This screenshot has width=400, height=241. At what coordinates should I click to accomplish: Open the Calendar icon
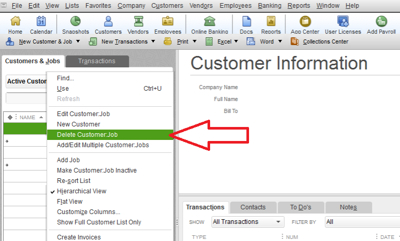41,21
